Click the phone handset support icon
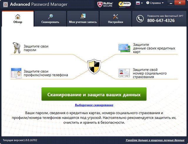 (x=140, y=19)
